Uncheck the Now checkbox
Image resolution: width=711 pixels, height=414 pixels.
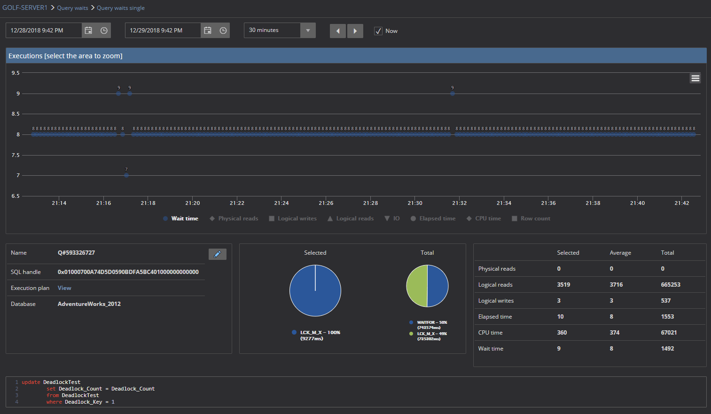coord(378,31)
